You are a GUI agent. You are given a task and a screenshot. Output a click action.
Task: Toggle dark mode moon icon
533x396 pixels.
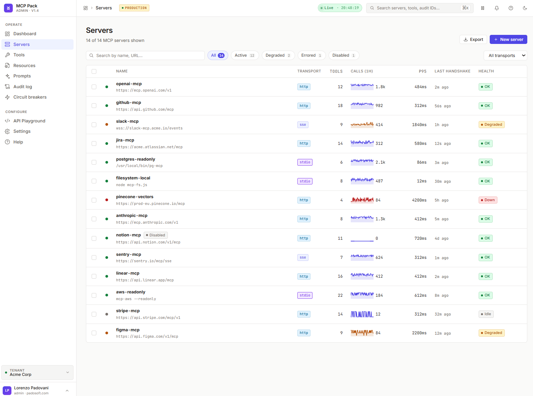pyautogui.click(x=525, y=8)
